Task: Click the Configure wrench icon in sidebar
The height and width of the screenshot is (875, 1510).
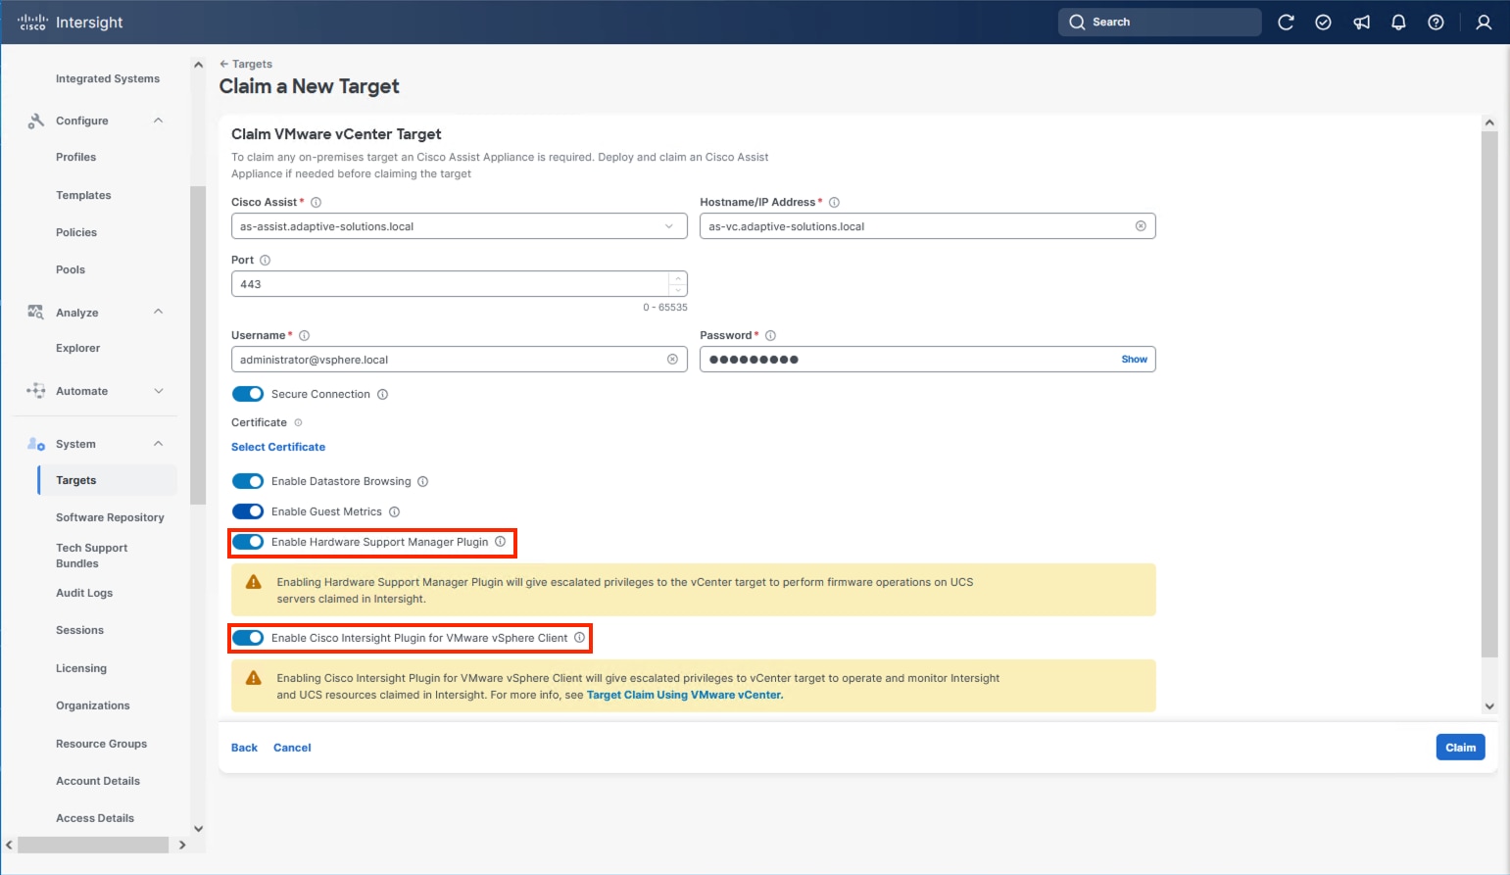Action: tap(35, 120)
